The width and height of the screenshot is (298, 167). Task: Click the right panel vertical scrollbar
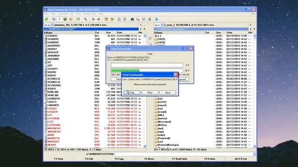(255, 91)
